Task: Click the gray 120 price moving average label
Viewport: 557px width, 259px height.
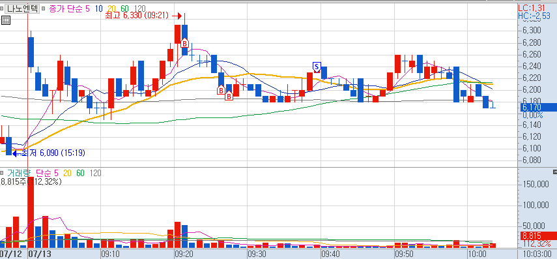Action: point(140,9)
